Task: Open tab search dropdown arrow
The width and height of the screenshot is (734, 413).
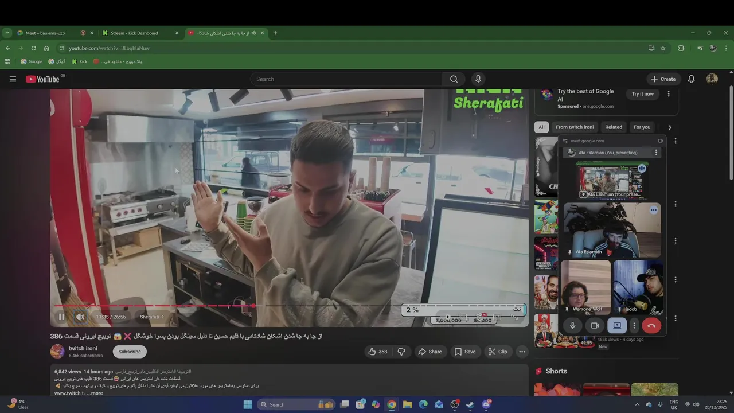Action: pos(7,33)
